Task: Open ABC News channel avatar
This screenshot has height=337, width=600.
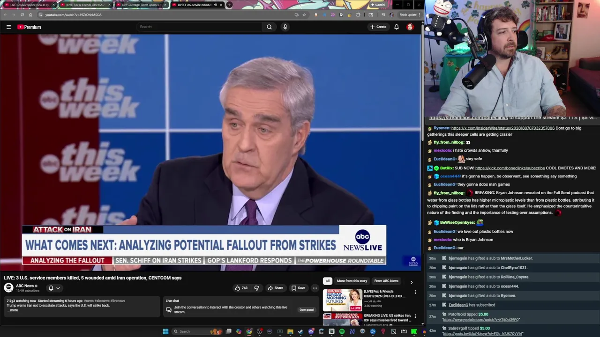Action: pyautogui.click(x=8, y=288)
